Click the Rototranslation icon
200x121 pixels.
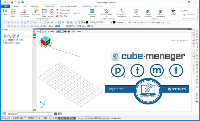click(x=106, y=11)
